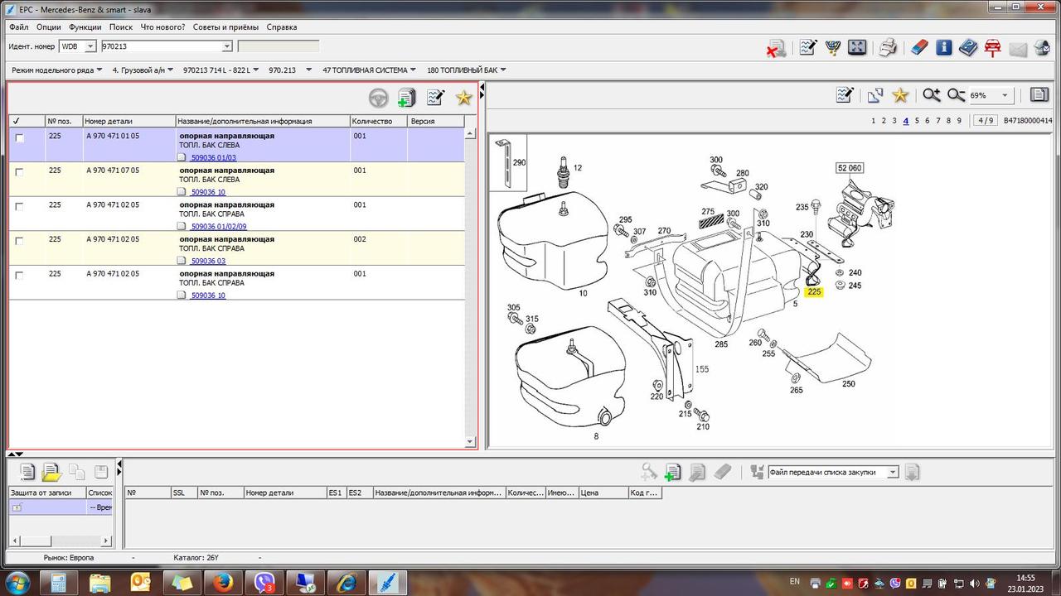
Task: Click the red car on lift icon
Action: (x=992, y=47)
